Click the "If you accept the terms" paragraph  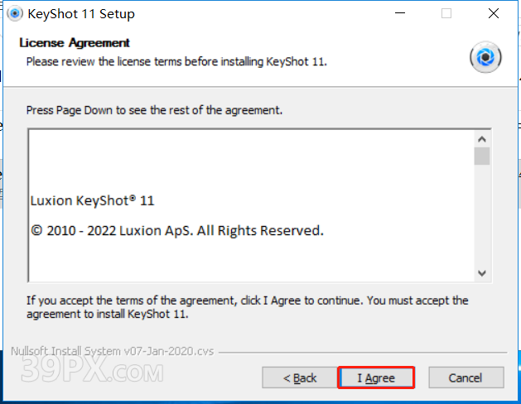click(x=247, y=306)
